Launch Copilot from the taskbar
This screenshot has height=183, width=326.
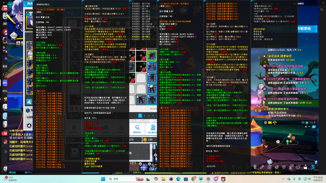(x=156, y=179)
